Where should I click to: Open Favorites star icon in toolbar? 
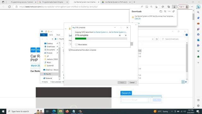coord(163,7)
